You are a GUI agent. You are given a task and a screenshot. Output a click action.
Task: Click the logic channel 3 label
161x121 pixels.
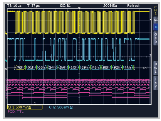point(6,88)
